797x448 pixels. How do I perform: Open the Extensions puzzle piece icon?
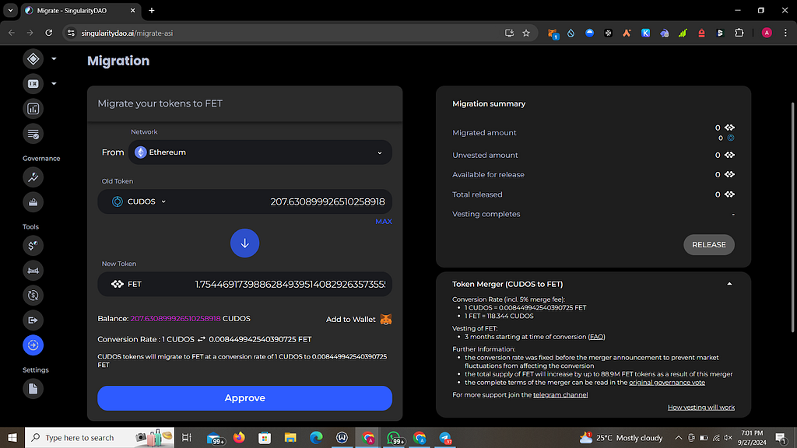point(739,33)
